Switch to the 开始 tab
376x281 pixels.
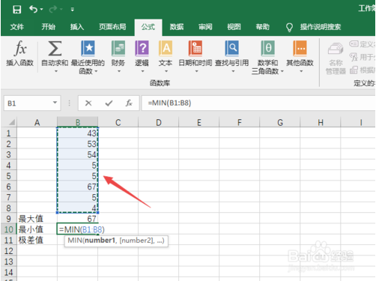click(48, 27)
